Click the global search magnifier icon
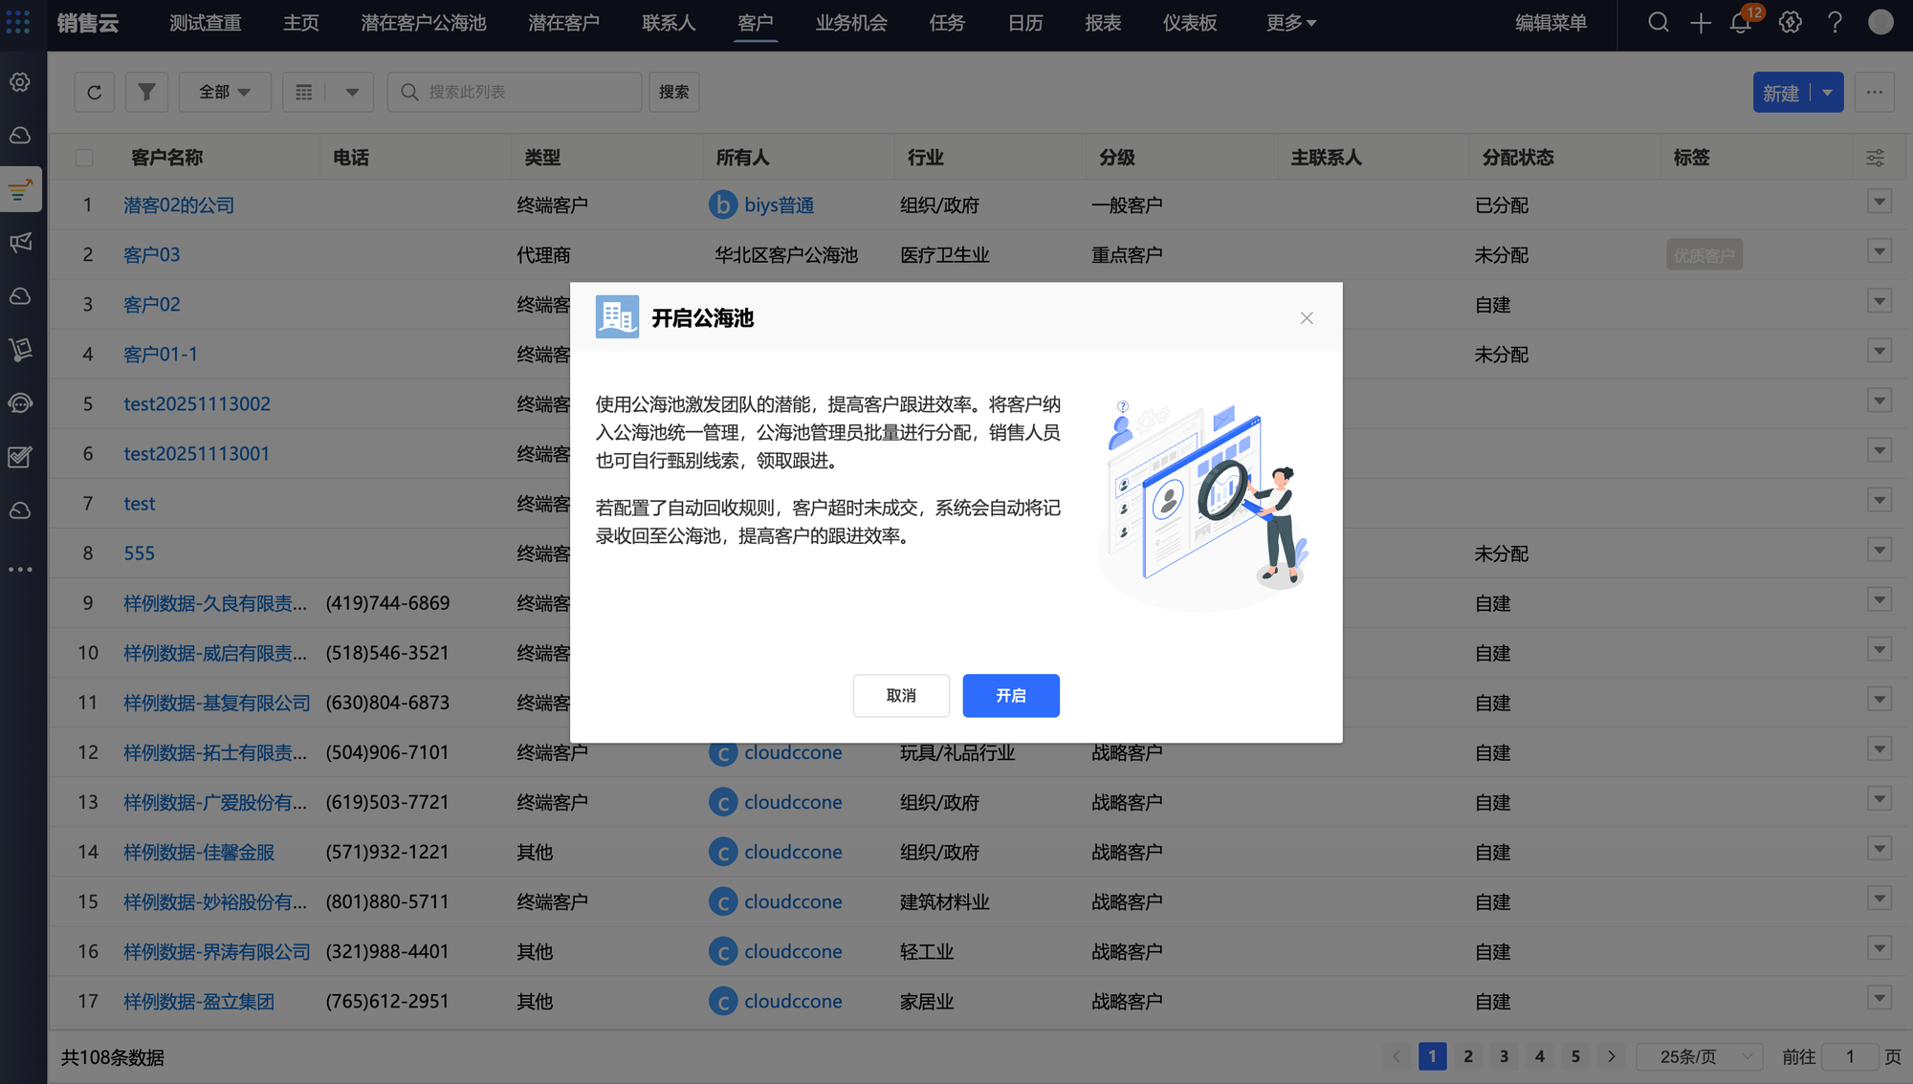The width and height of the screenshot is (1913, 1084). (x=1659, y=23)
